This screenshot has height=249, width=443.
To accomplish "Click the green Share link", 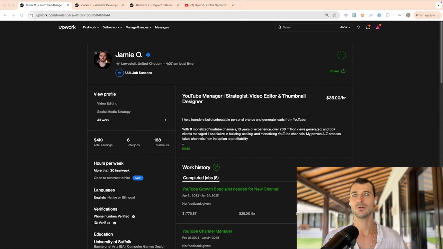I will point(335,71).
